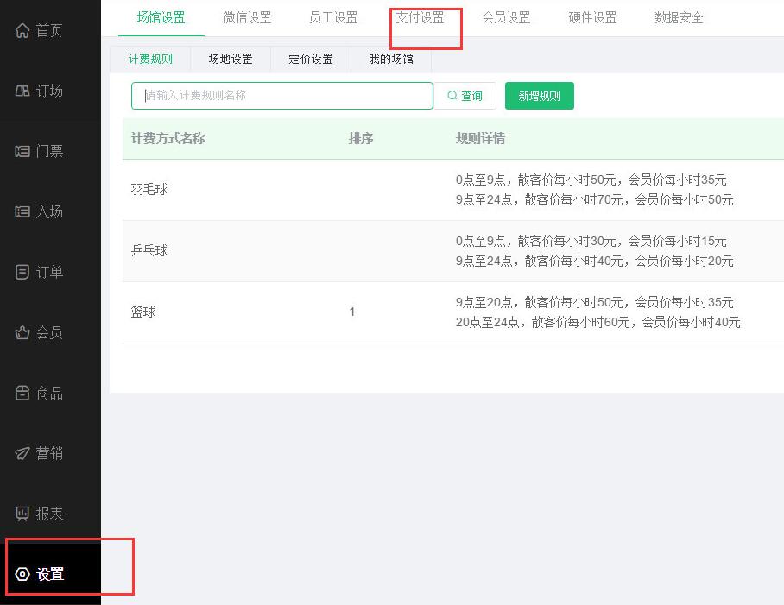Open the 订场 booking icon
The width and height of the screenshot is (784, 605).
click(x=23, y=91)
